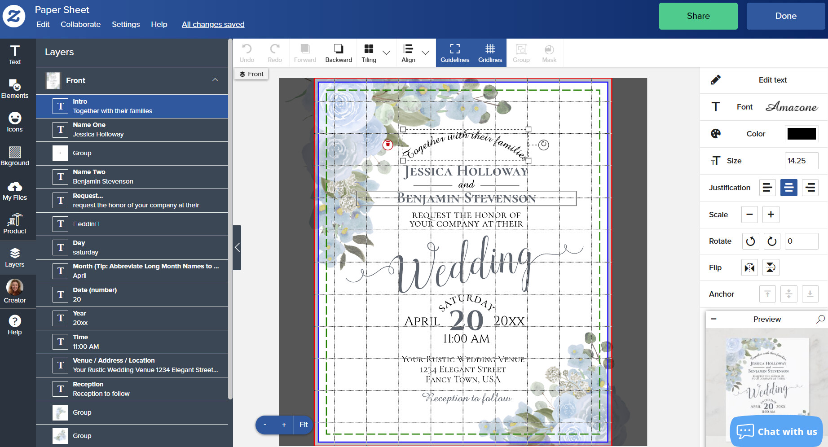
Task: Increase scale with plus button
Action: click(x=771, y=215)
